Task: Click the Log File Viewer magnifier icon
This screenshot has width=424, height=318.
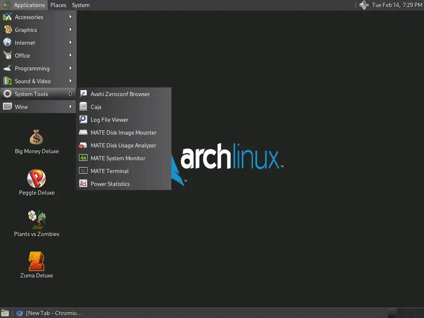Action: (x=83, y=119)
